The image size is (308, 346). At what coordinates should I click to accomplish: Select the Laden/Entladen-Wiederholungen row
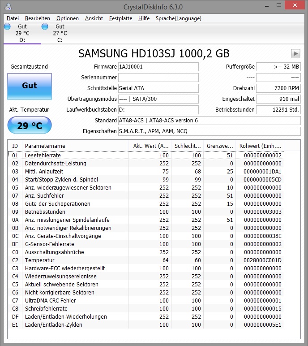[146, 317]
